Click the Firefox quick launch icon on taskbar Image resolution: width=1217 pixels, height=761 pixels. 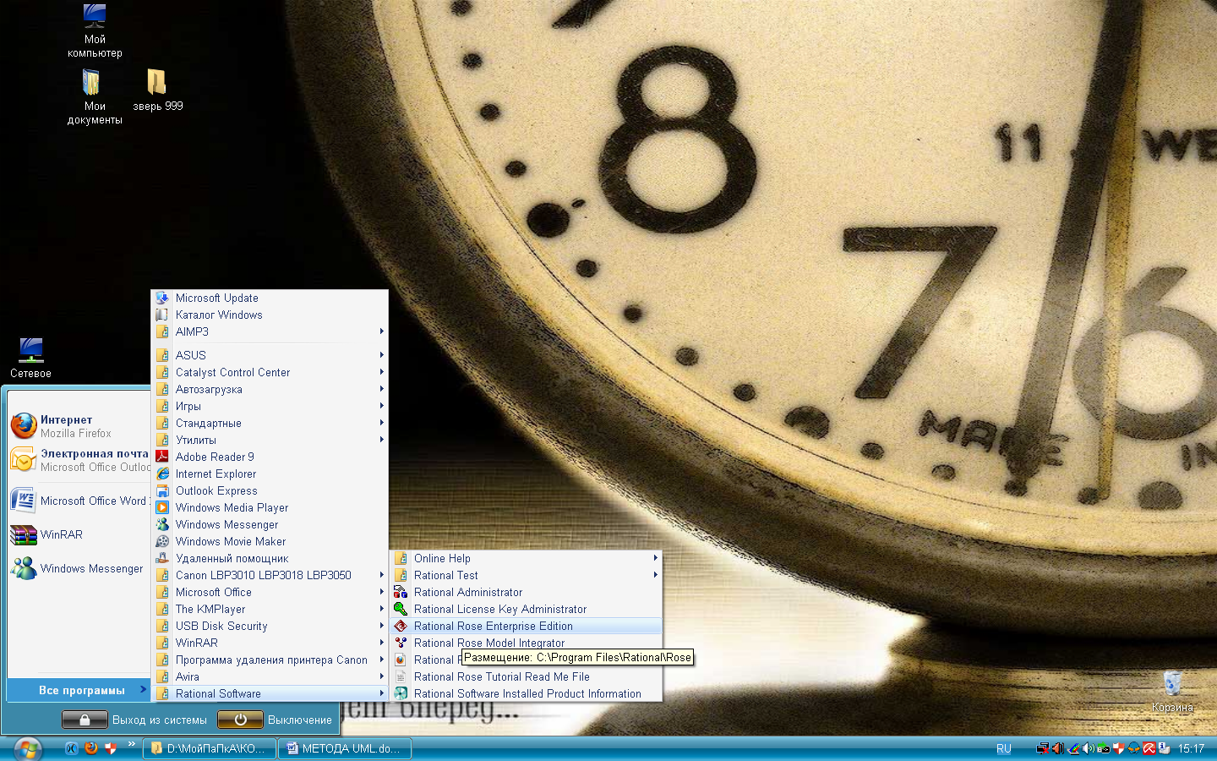click(x=90, y=748)
